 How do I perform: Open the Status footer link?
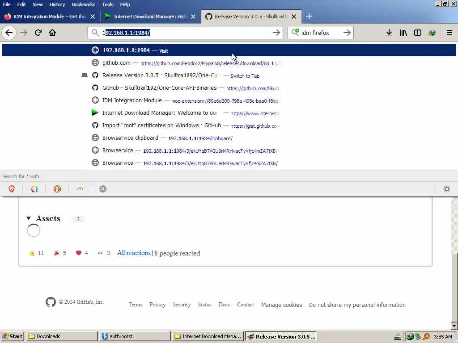pos(204,305)
